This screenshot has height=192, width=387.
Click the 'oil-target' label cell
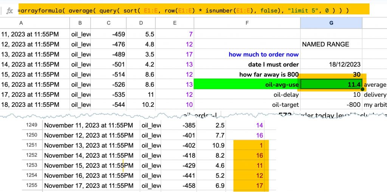247,105
